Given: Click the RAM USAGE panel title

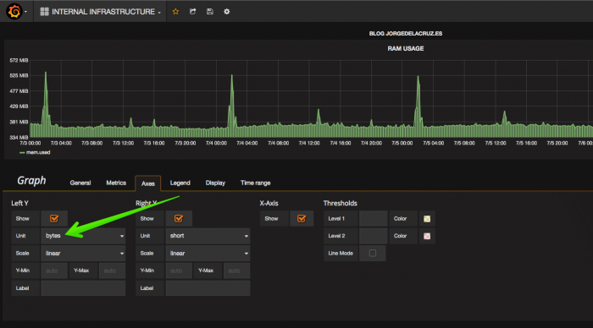Looking at the screenshot, I should 406,48.
